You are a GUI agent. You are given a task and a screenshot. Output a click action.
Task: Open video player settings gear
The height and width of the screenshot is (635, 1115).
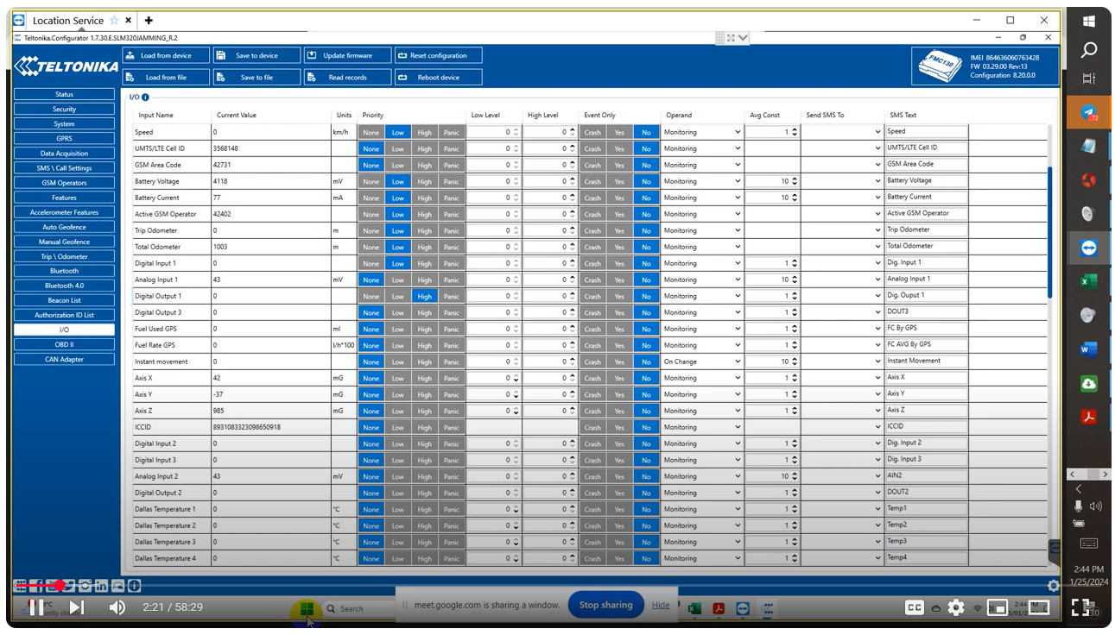click(956, 607)
